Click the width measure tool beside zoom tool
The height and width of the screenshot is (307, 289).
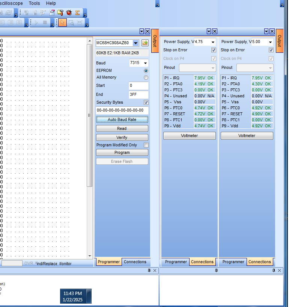(x=80, y=22)
